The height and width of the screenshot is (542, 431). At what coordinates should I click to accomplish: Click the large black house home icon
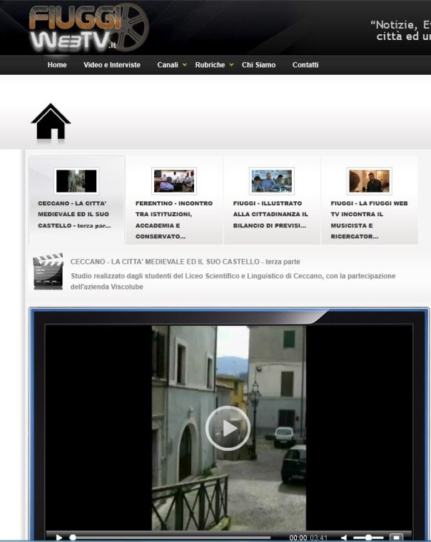[51, 122]
